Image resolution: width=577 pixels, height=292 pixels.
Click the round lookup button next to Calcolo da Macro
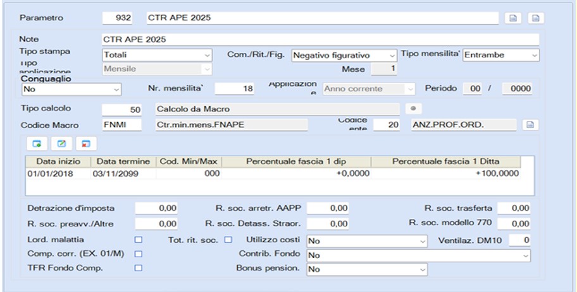(413, 109)
